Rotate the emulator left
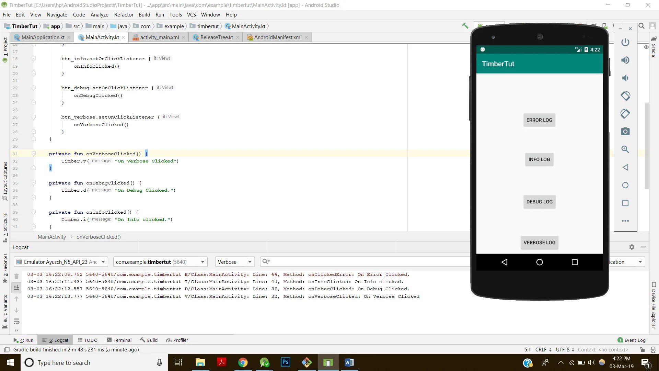 pyautogui.click(x=625, y=96)
